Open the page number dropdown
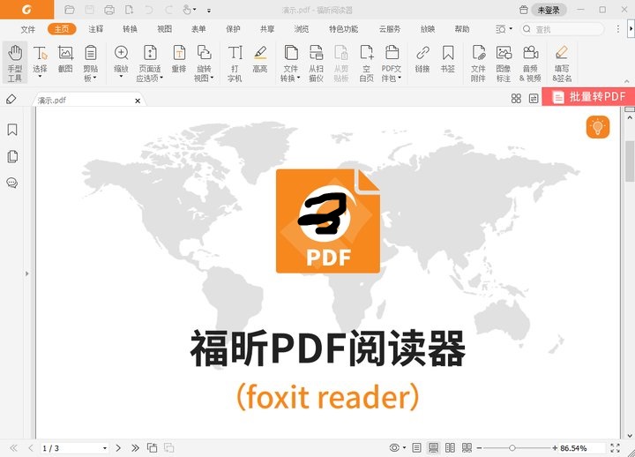Image resolution: width=635 pixels, height=457 pixels. pyautogui.click(x=105, y=448)
